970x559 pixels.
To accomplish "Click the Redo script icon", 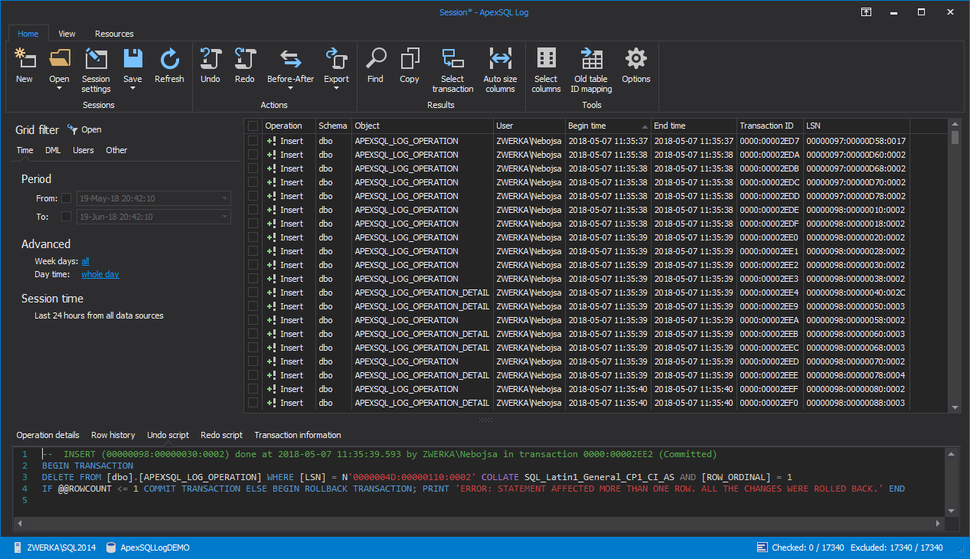I will [245, 59].
